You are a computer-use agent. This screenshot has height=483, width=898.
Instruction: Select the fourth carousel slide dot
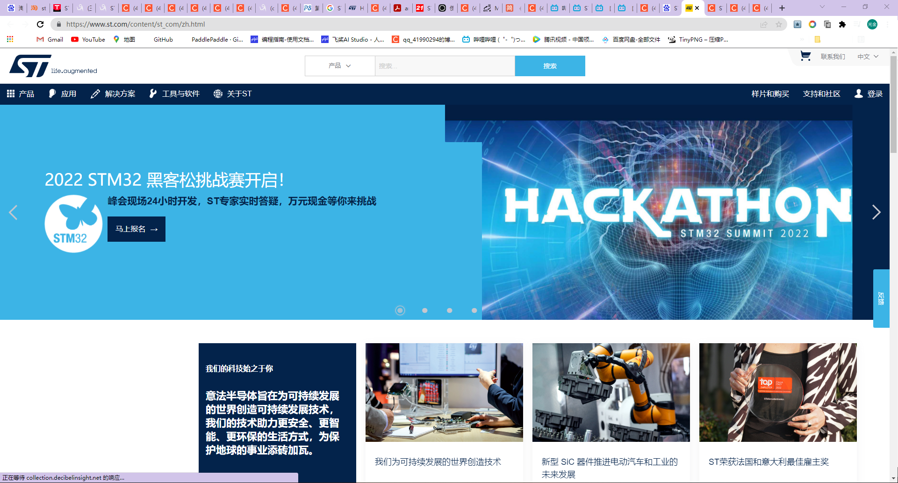click(474, 310)
